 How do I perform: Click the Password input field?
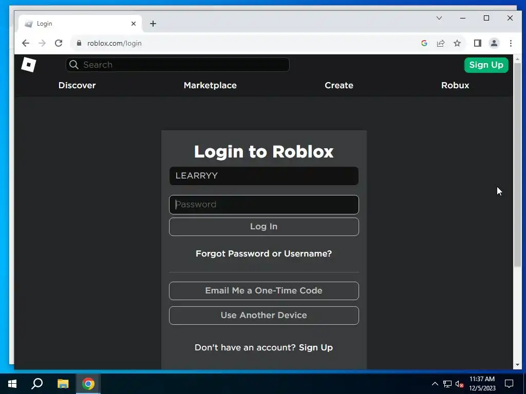(x=264, y=204)
